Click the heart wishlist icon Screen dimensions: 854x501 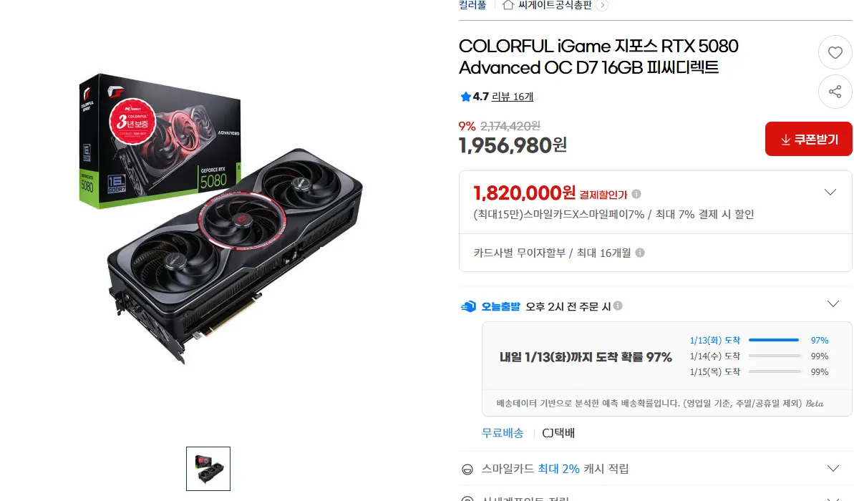click(x=835, y=53)
